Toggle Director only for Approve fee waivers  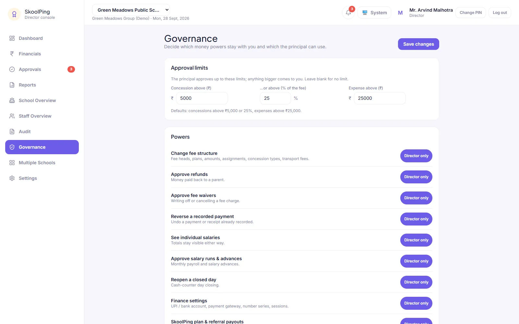(x=416, y=198)
